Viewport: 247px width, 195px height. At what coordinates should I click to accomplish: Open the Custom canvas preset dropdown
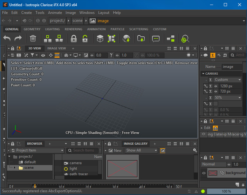point(227,80)
